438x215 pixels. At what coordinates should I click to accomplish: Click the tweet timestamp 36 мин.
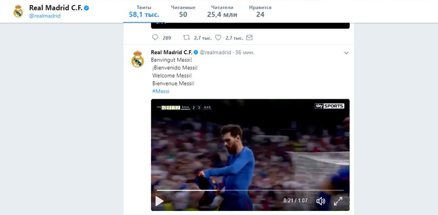[245, 52]
